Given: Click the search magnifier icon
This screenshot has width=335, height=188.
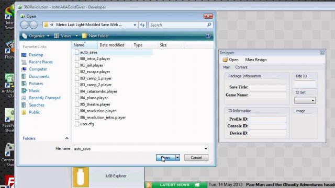Looking at the screenshot, I should click(x=209, y=25).
